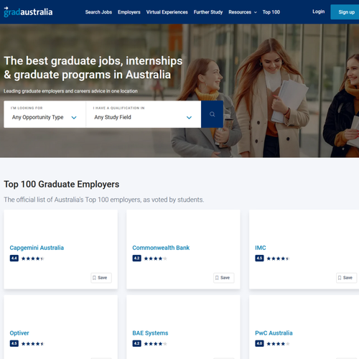Expand the Resources menu
Screen dimensions: 359x359
pos(243,12)
